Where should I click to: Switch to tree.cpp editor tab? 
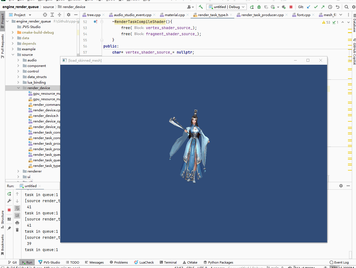[94, 15]
